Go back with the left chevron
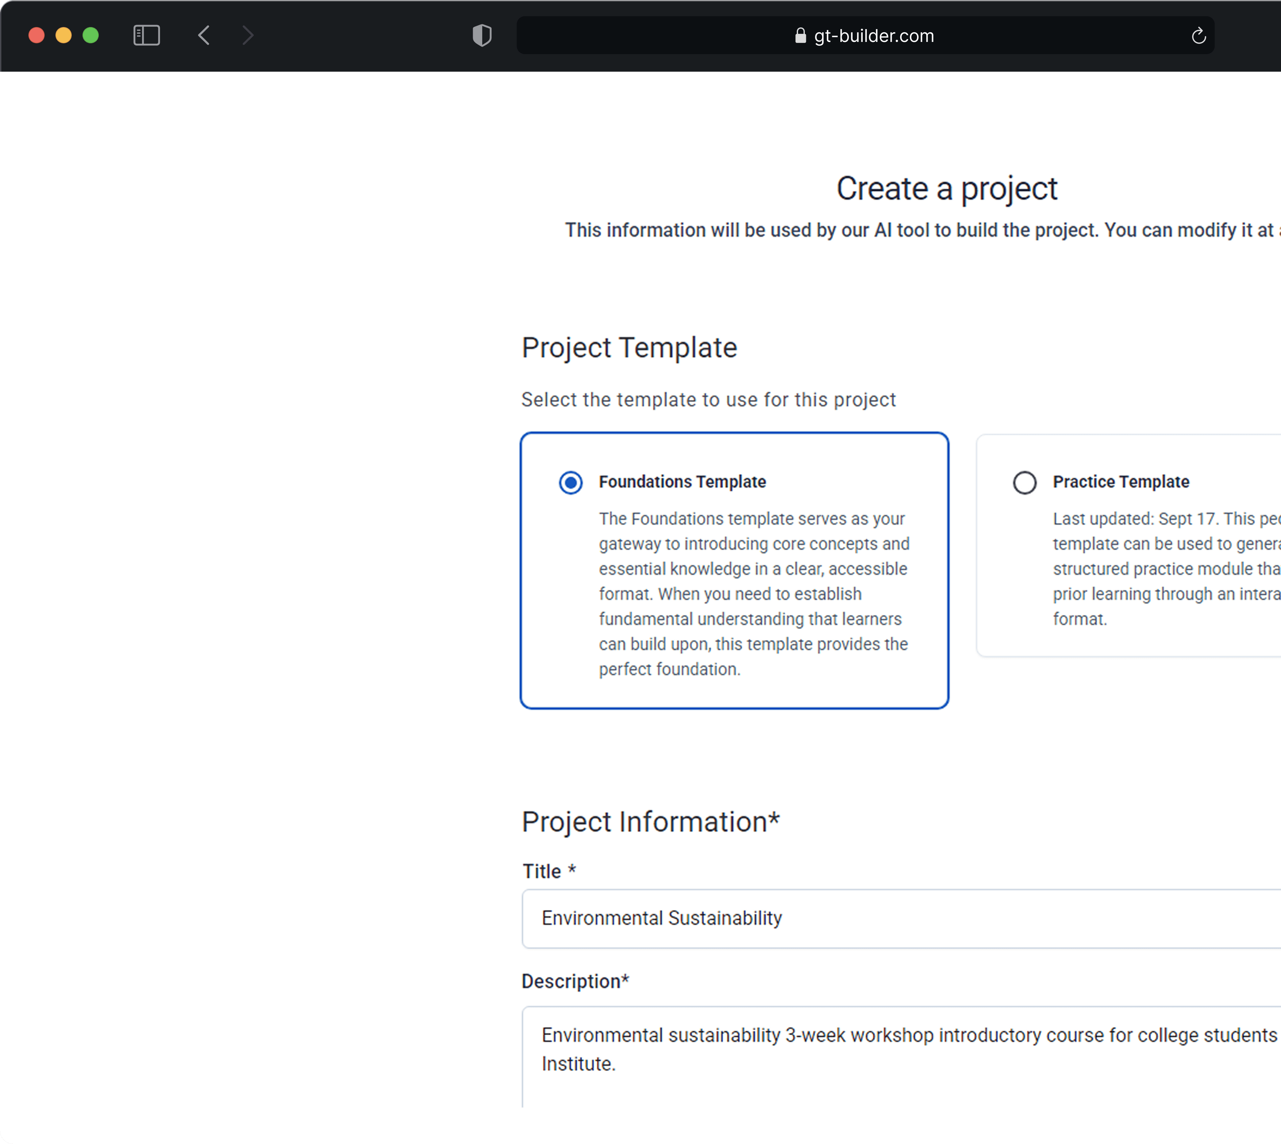 tap(204, 35)
